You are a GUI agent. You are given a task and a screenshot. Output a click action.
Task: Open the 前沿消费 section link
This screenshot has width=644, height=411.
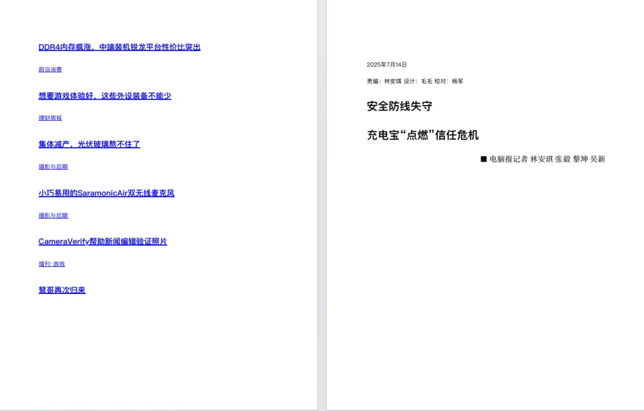coord(49,69)
